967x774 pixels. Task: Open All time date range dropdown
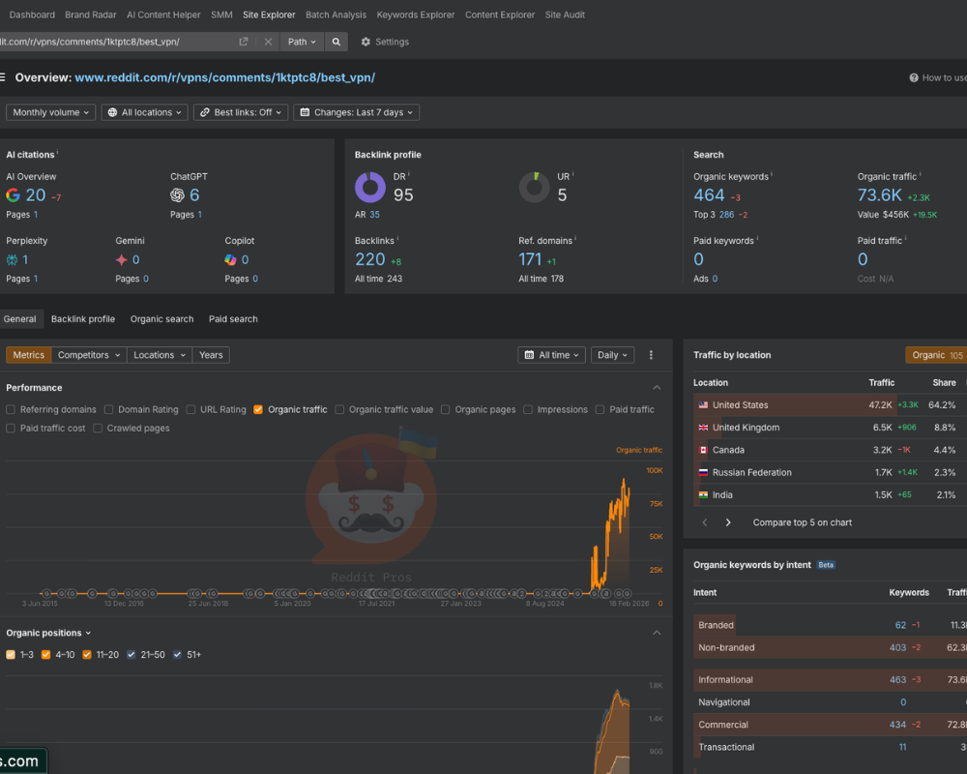(x=552, y=355)
